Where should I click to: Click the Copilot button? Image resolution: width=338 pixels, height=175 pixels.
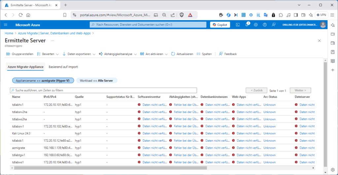click(220, 25)
